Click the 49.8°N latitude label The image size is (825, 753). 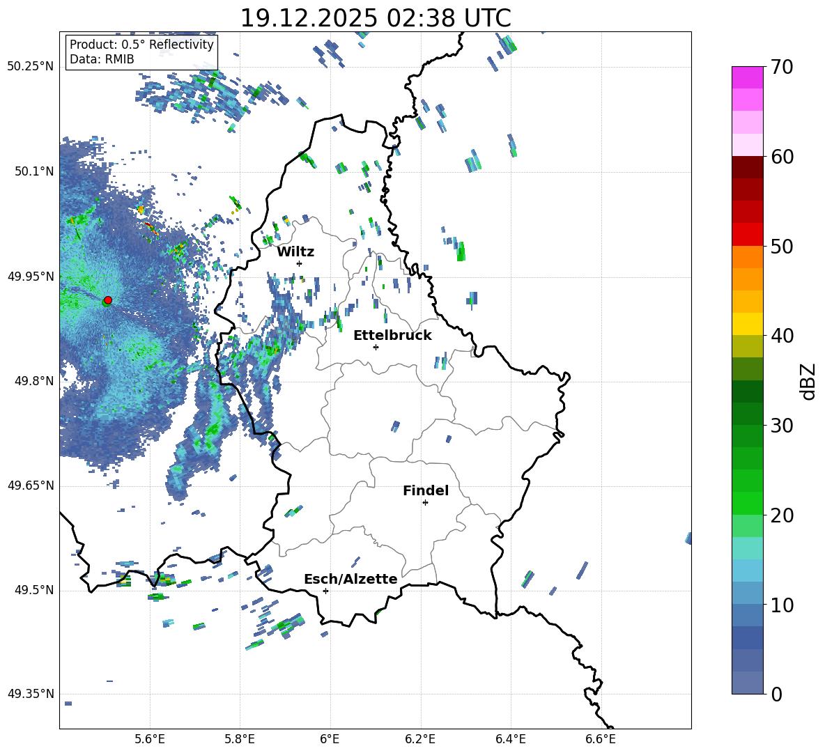tap(33, 381)
